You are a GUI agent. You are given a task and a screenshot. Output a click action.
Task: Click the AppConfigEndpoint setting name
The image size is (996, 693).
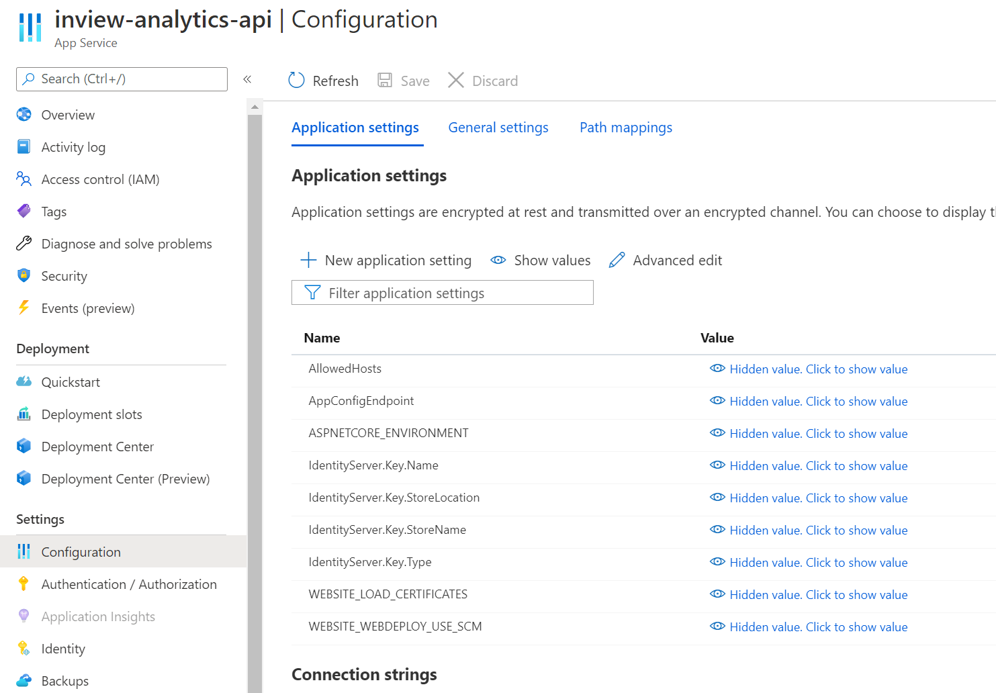click(x=361, y=401)
